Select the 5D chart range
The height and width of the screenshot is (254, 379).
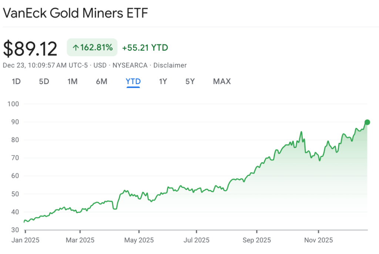[x=44, y=81]
